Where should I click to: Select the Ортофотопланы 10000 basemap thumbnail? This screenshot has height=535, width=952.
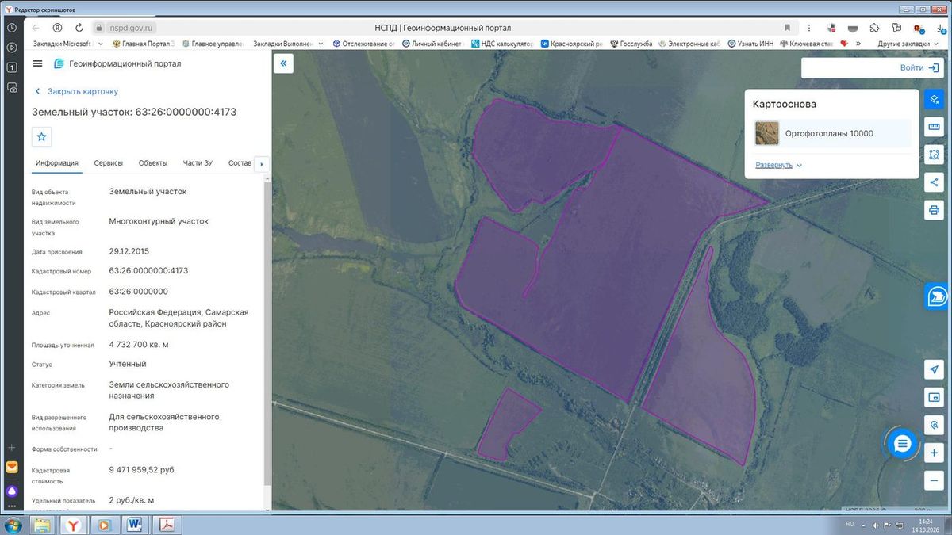pyautogui.click(x=767, y=134)
